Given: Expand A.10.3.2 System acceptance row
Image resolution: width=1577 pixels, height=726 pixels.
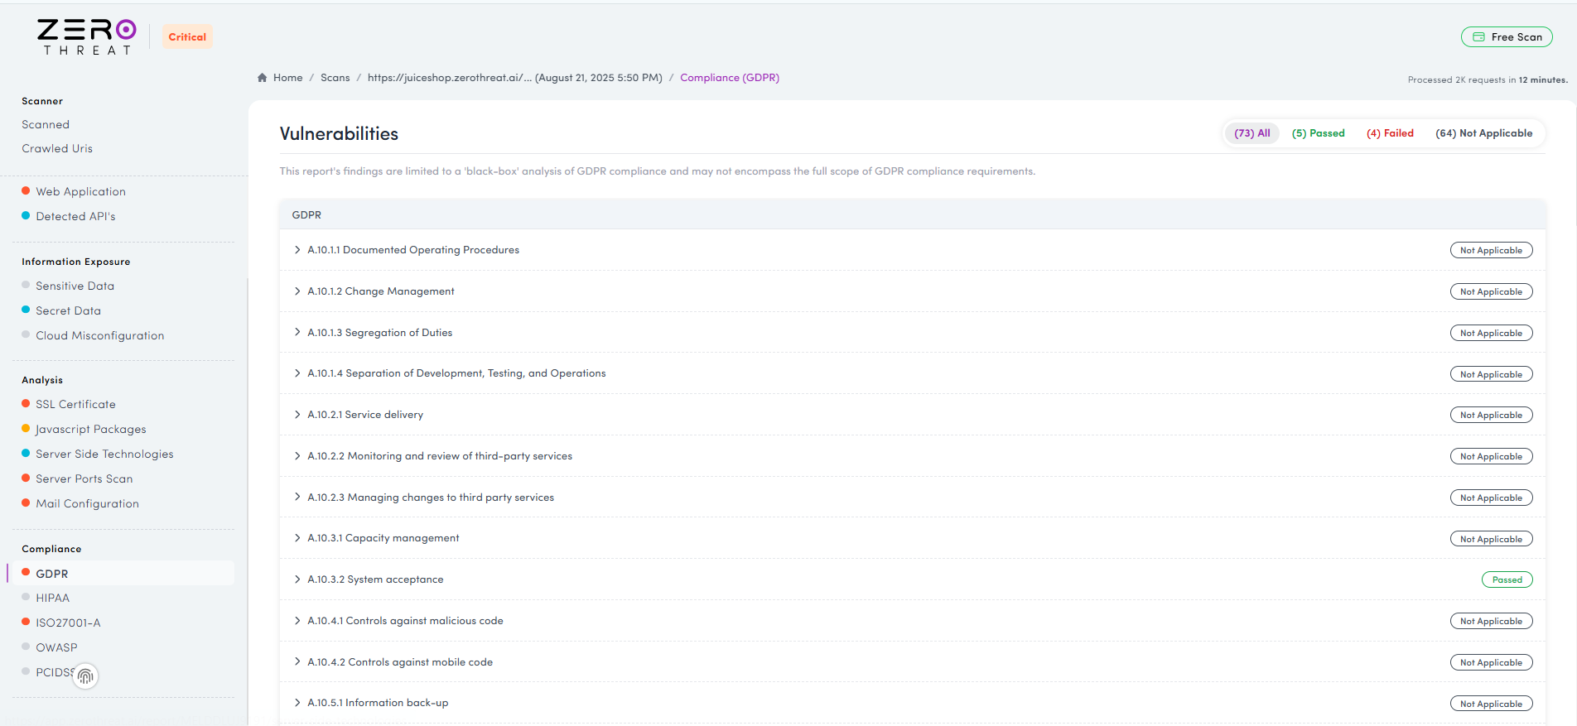Looking at the screenshot, I should pyautogui.click(x=297, y=579).
